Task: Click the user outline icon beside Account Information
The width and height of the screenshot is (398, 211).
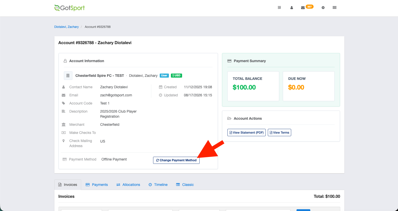Action: click(65, 61)
